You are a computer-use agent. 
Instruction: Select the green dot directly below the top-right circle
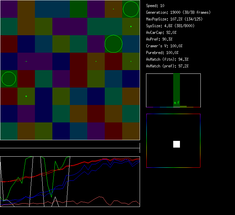tap(131, 26)
